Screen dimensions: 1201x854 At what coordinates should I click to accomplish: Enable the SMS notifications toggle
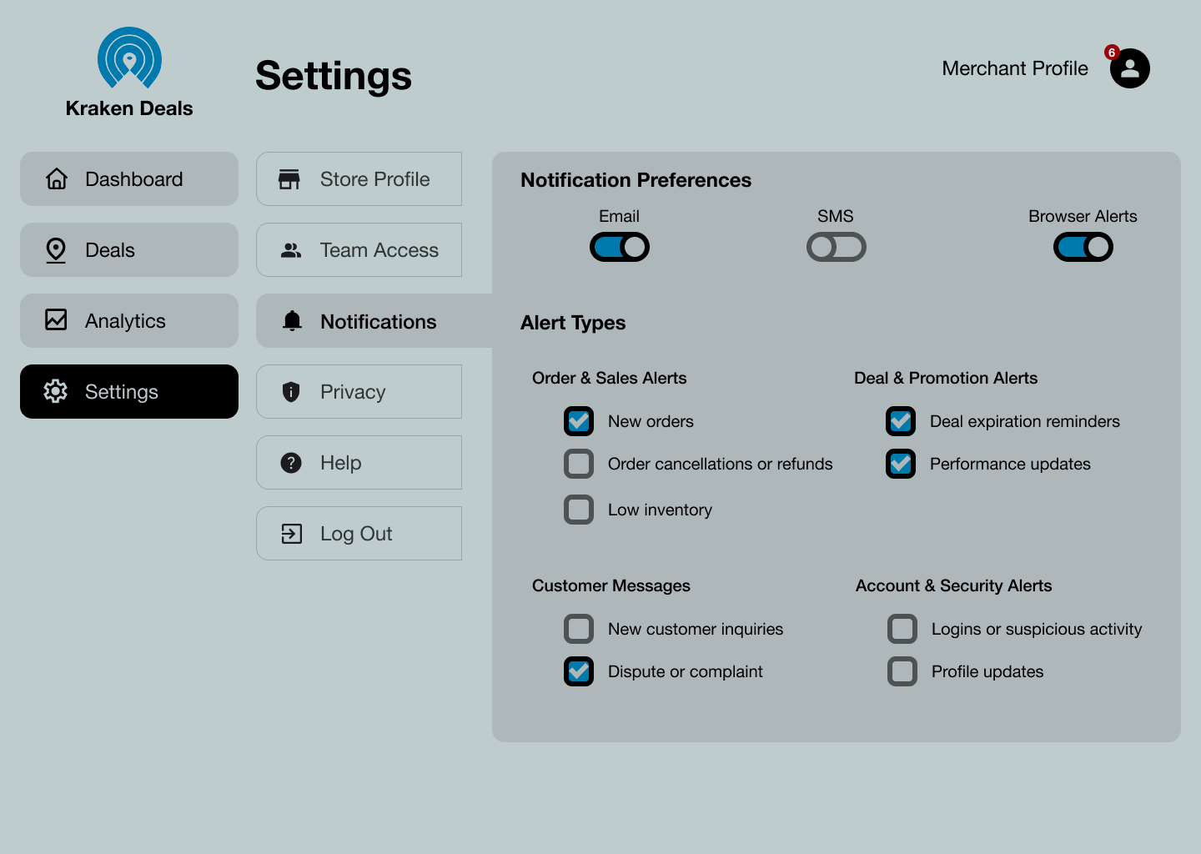(836, 247)
